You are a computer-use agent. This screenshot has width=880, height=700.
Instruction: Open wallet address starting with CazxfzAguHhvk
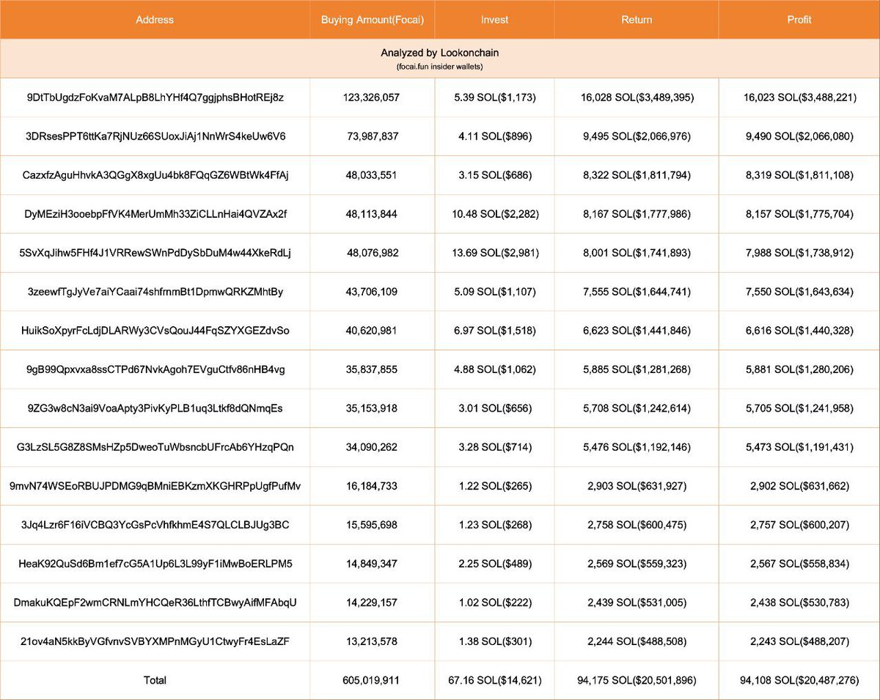[x=154, y=174]
